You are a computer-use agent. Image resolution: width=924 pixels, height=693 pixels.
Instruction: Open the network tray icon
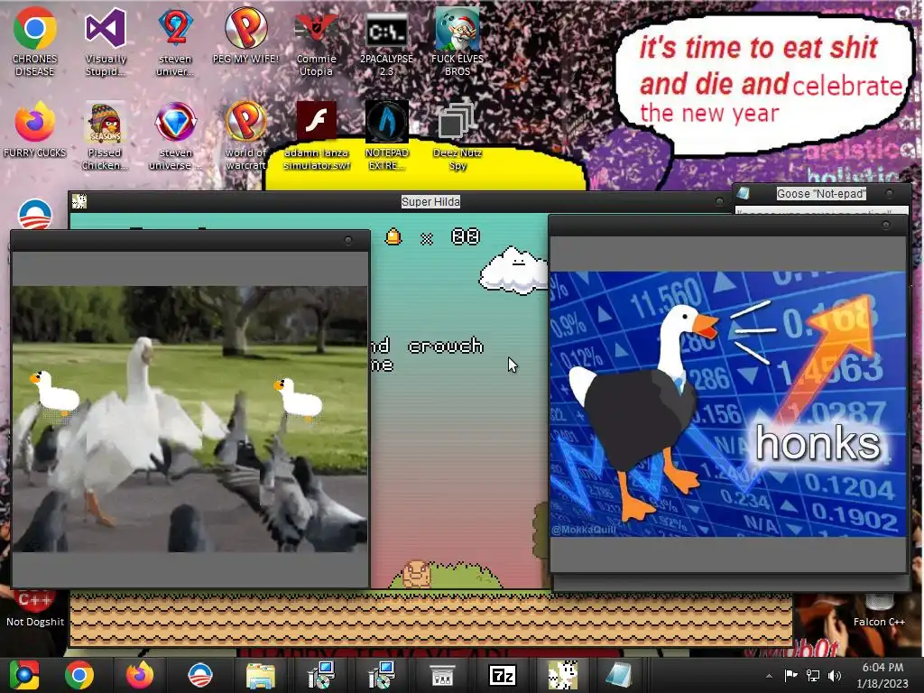[813, 675]
